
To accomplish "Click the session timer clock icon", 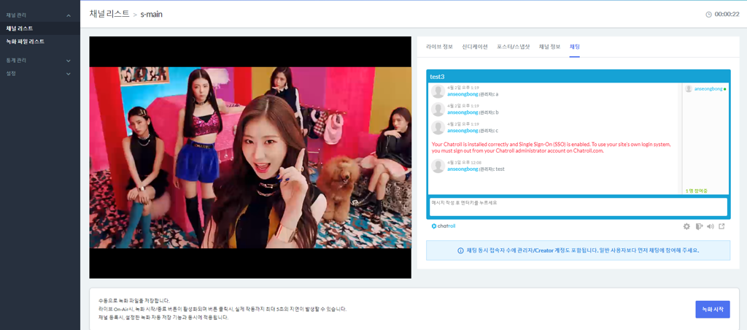I will [x=708, y=15].
